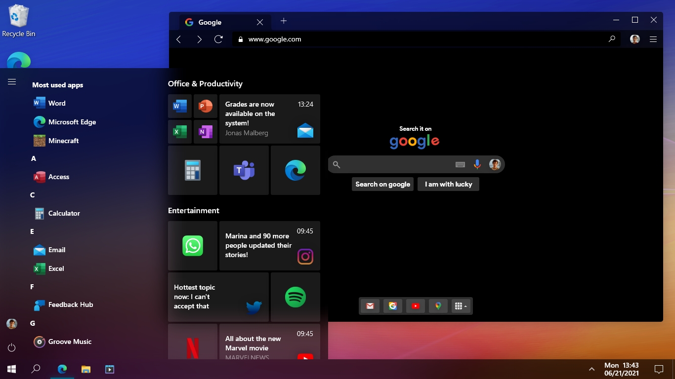Jump to letter F section header
Screen dimensions: 675x379
(x=32, y=287)
